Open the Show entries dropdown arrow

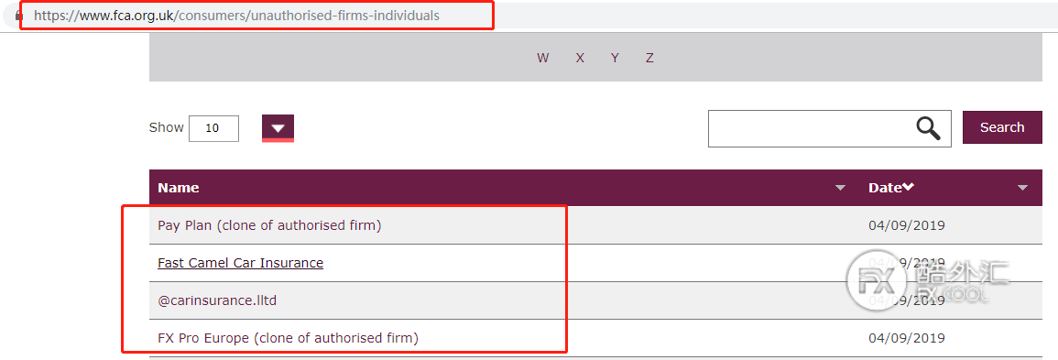click(x=278, y=128)
